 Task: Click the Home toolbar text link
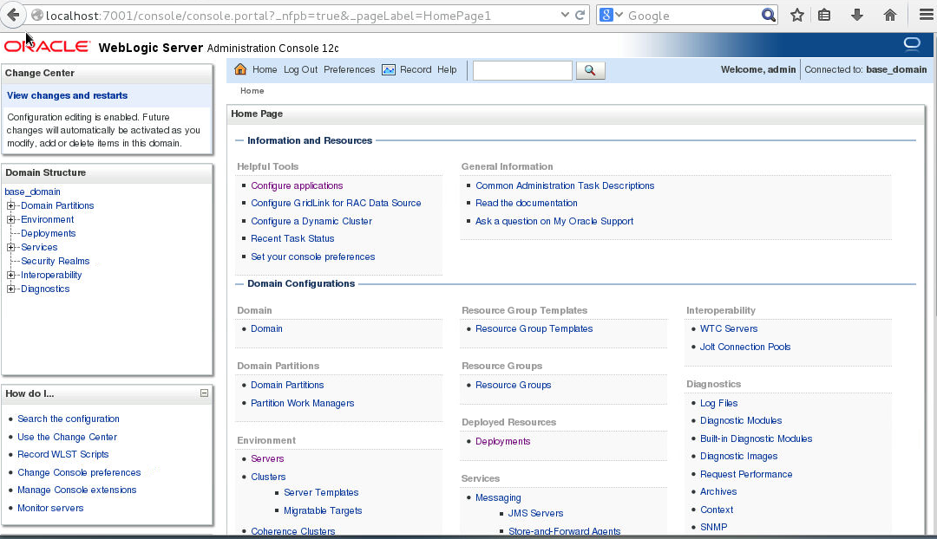click(265, 70)
